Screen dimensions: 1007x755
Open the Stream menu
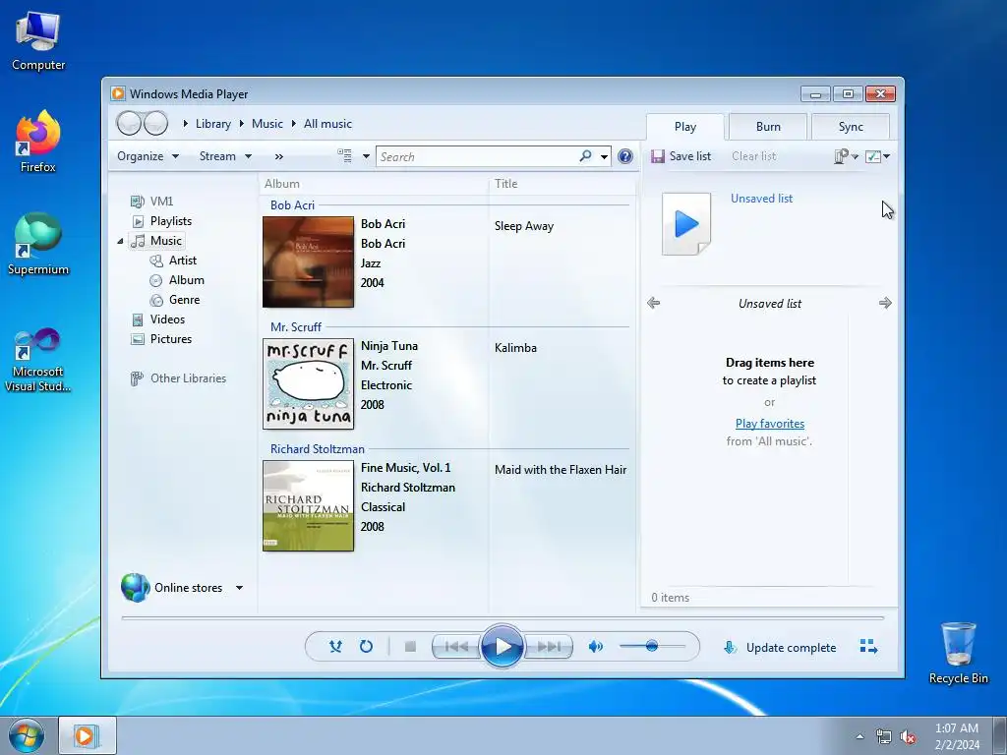click(x=225, y=156)
